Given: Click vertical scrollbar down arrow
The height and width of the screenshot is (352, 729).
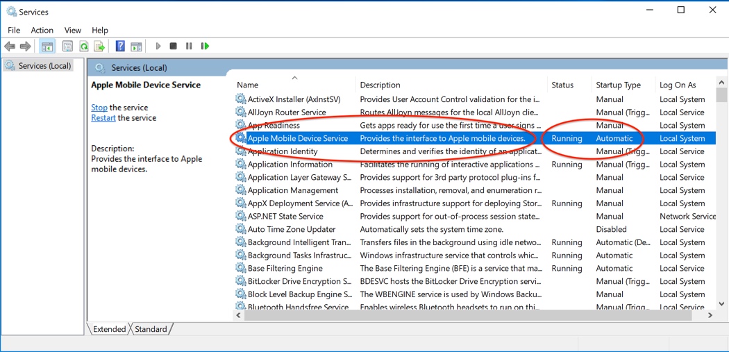Looking at the screenshot, I should [x=721, y=303].
